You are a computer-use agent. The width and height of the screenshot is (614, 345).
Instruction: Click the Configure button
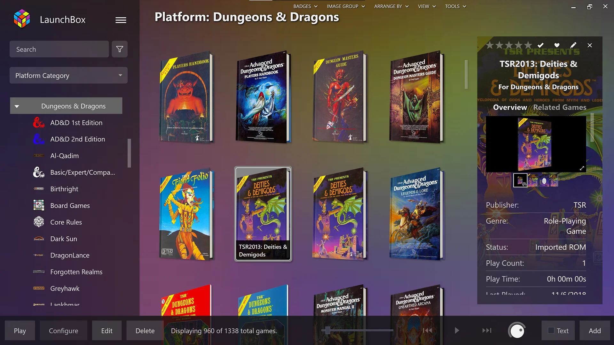[x=63, y=331]
